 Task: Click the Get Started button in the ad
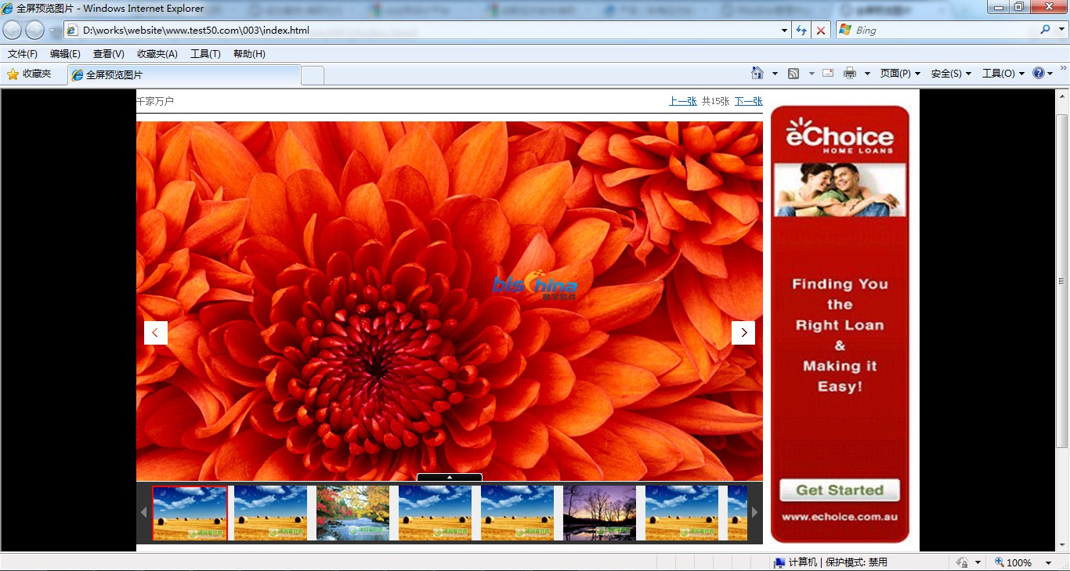(840, 490)
